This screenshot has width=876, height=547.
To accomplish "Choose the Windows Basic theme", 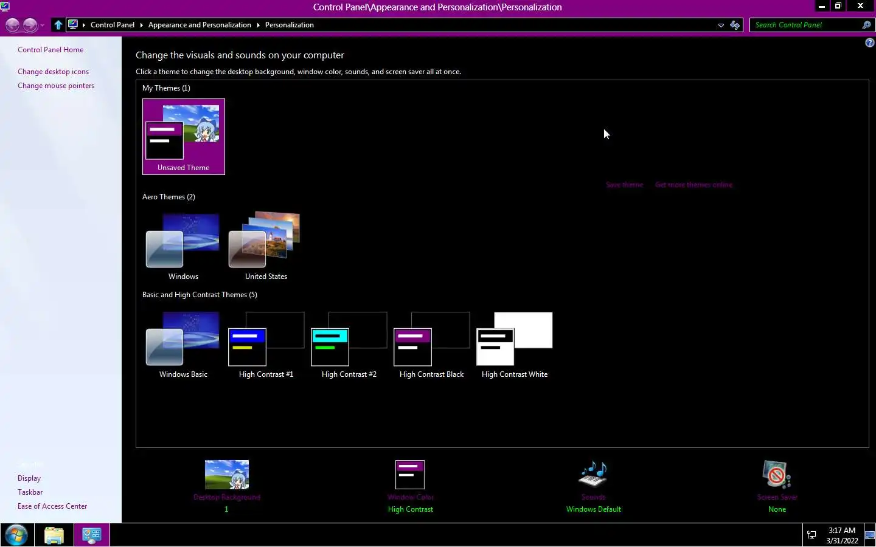I will point(183,345).
